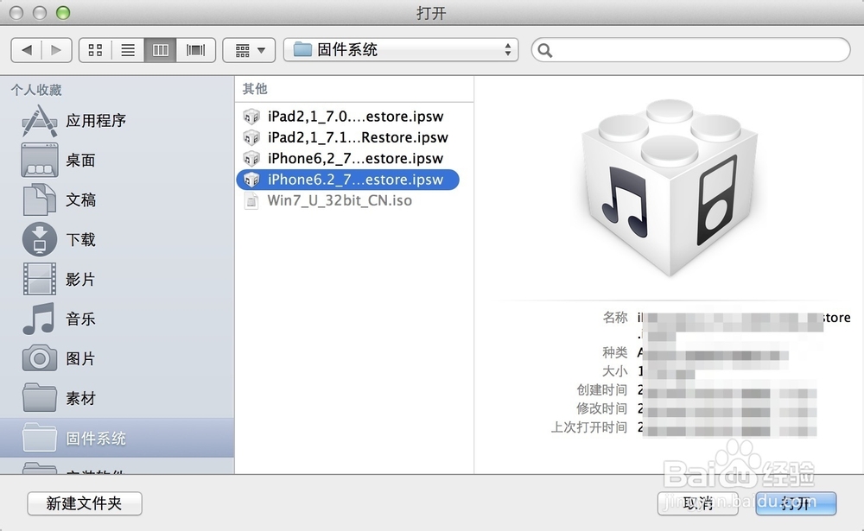Open 下载 in the sidebar
The height and width of the screenshot is (531, 864).
click(x=117, y=240)
